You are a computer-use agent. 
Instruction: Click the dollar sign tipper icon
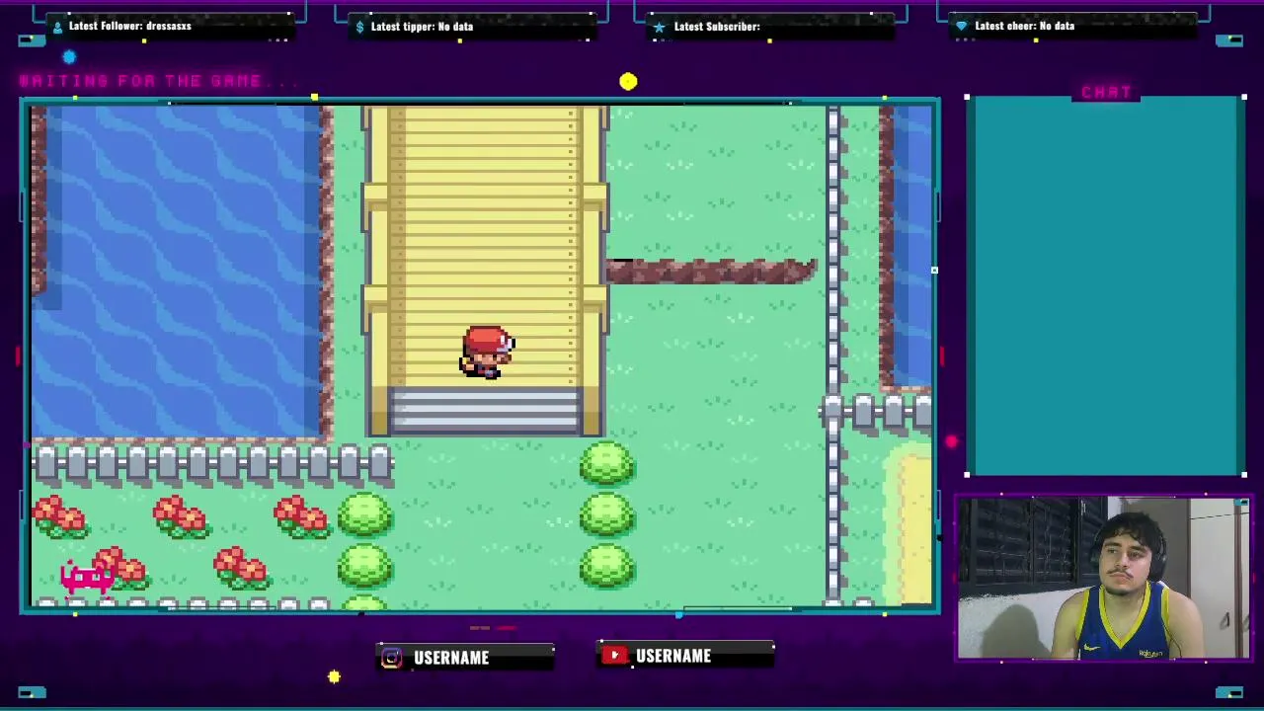(x=360, y=27)
